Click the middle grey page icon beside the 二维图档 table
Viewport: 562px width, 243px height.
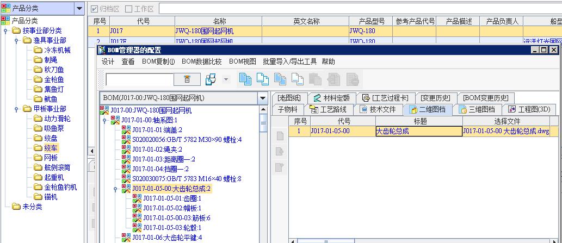coord(280,152)
